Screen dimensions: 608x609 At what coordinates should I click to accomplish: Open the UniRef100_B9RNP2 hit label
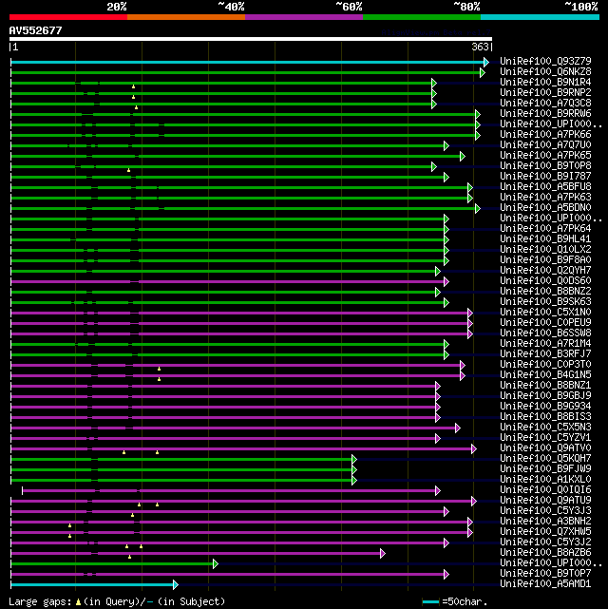coord(545,93)
